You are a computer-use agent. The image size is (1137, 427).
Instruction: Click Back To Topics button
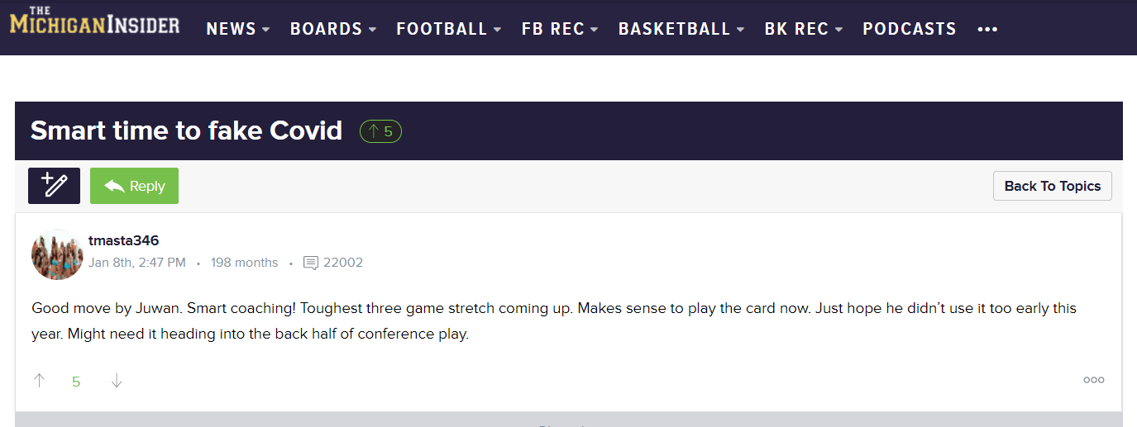coord(1052,186)
